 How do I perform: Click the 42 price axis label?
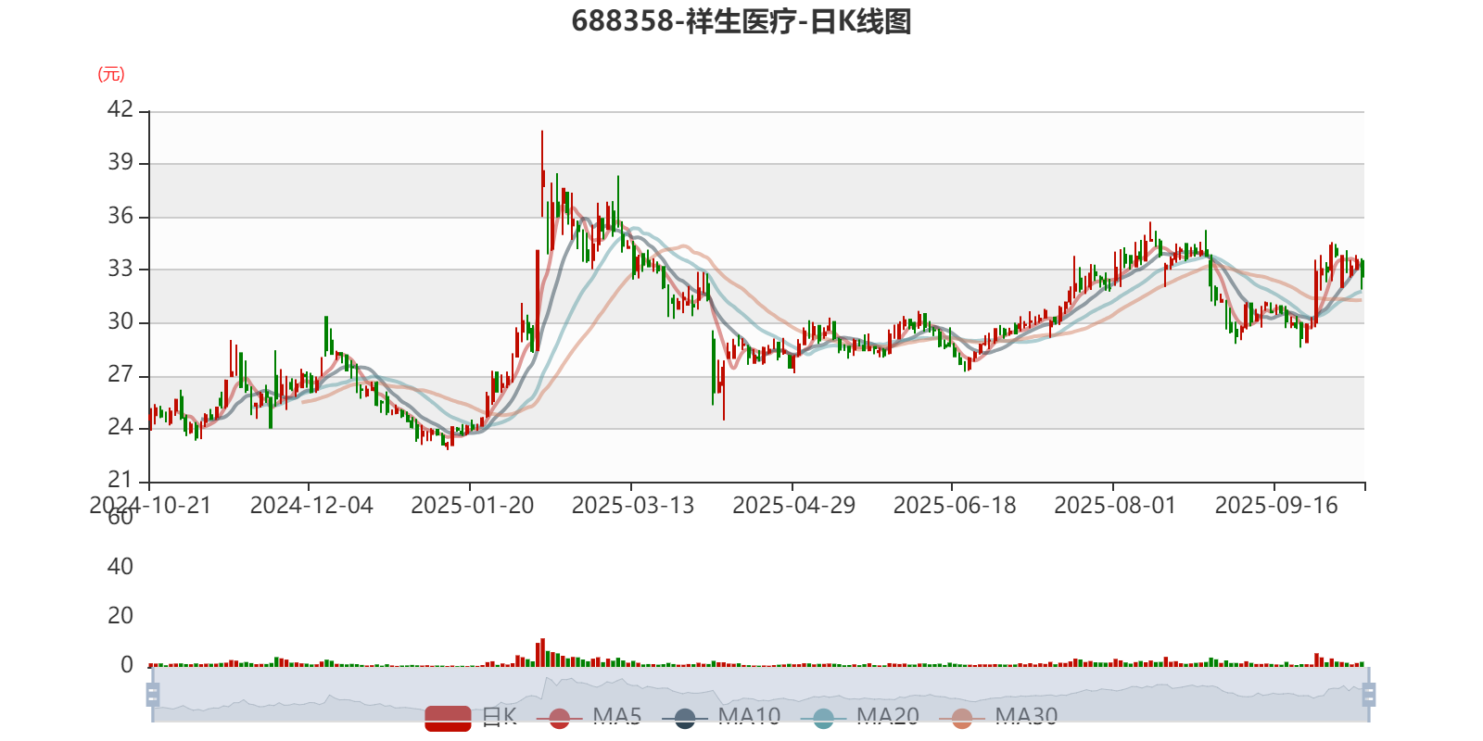coord(120,109)
